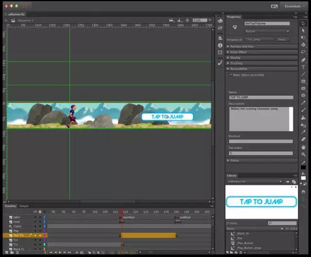Select the Free Transform tool
The image size is (311, 257).
[x=303, y=38]
